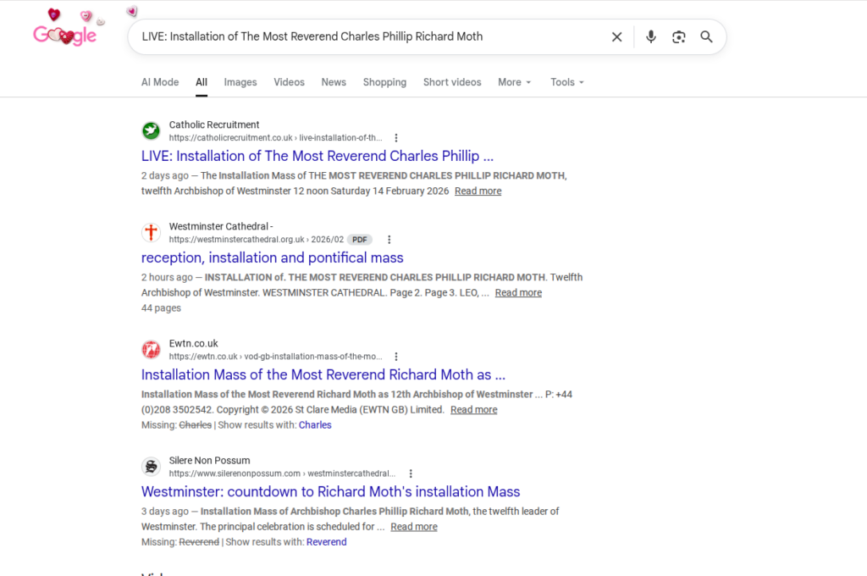Open three-dot menu for Westminster Cathedral result
The image size is (867, 576).
(x=389, y=240)
